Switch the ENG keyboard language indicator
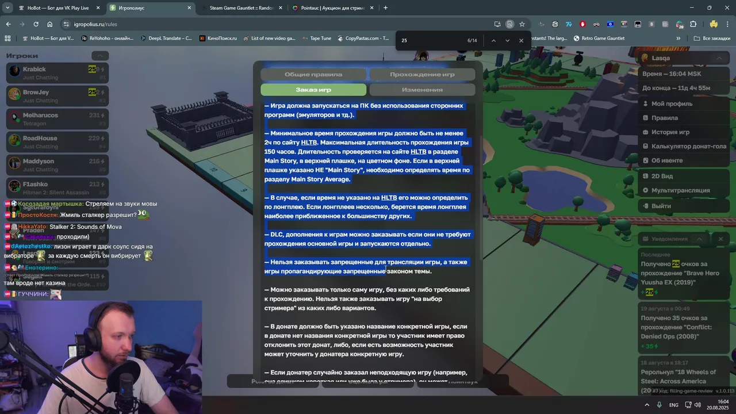Viewport: 736px width, 414px height. point(673,405)
